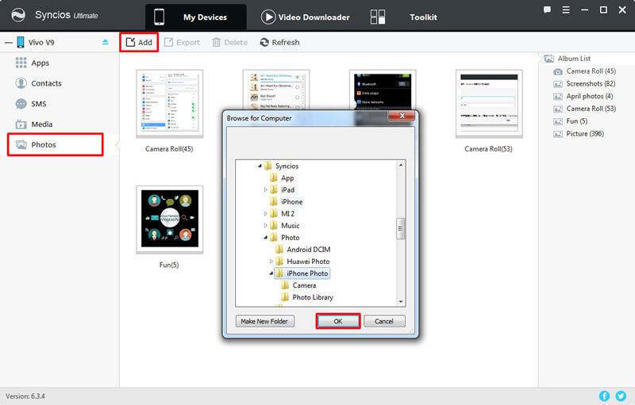Open SMS messages in sidebar
This screenshot has width=635, height=405.
[39, 104]
